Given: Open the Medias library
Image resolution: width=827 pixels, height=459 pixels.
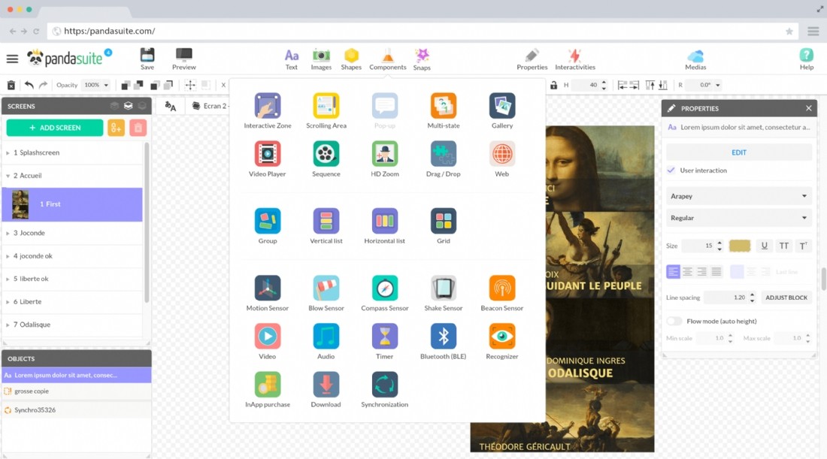Looking at the screenshot, I should tap(695, 59).
